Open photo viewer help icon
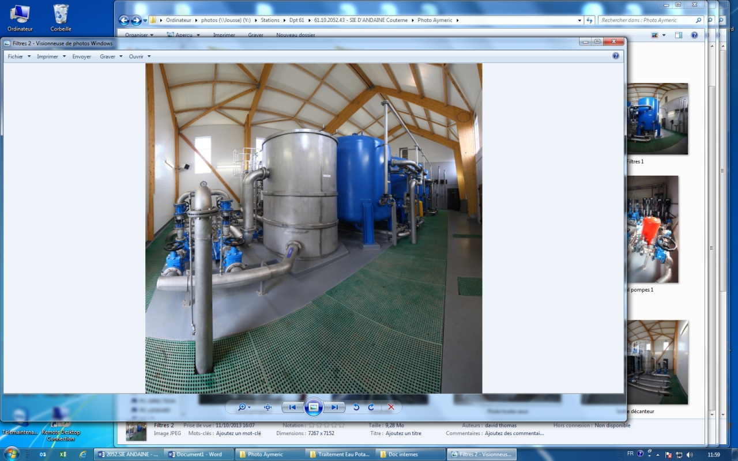The image size is (738, 461). [x=616, y=56]
